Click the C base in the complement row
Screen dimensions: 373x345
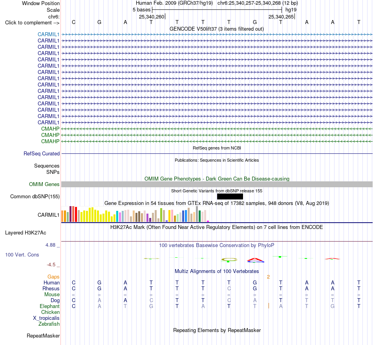73,22
